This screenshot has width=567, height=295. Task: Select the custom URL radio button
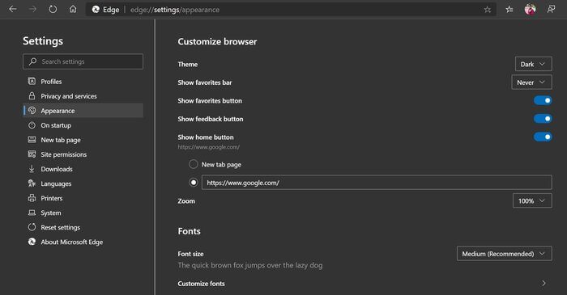[194, 183]
